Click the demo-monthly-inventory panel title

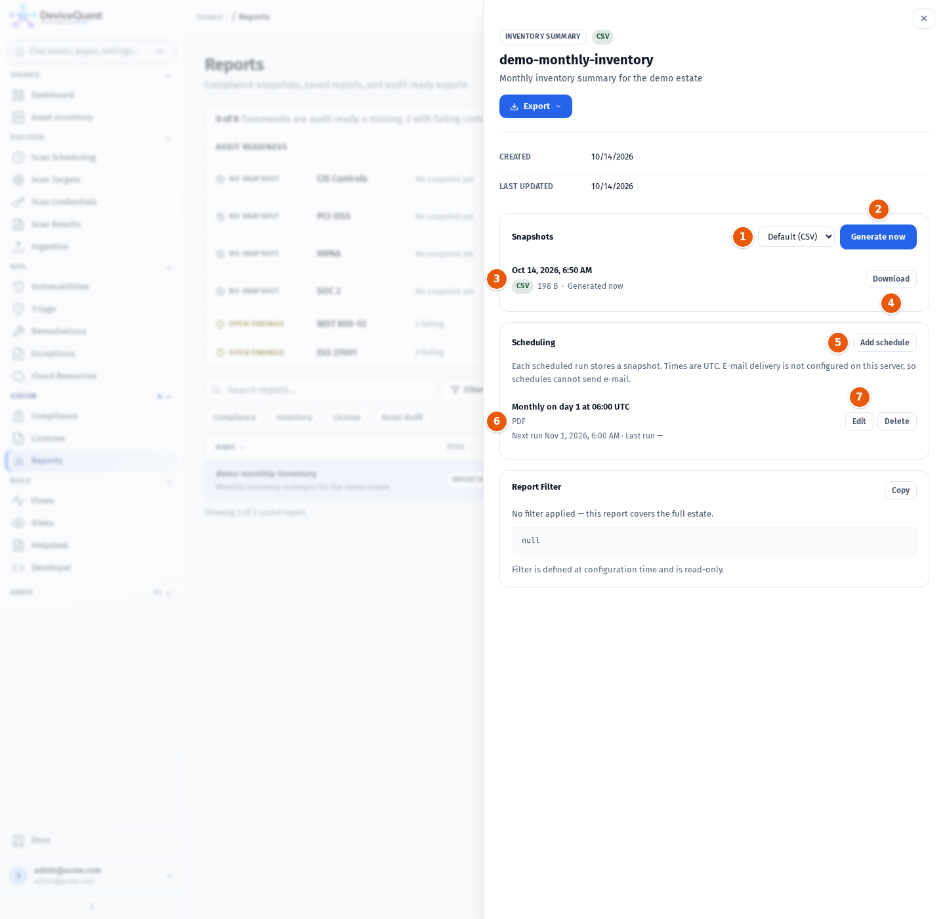click(x=576, y=60)
